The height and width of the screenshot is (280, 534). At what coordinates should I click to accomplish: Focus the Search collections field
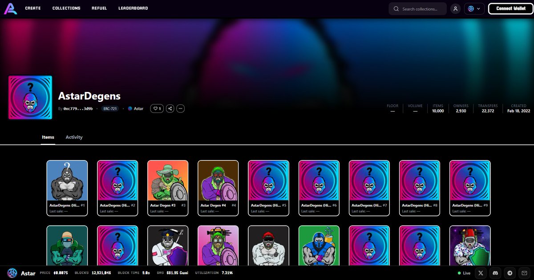coord(417,9)
